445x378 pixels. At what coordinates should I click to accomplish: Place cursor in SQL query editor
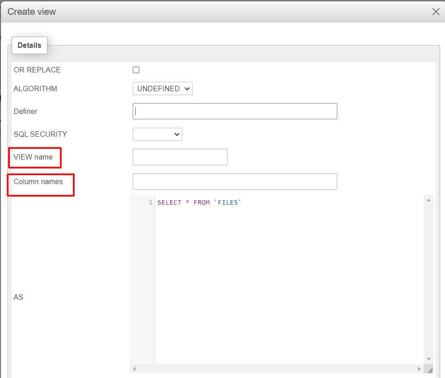pyautogui.click(x=290, y=280)
